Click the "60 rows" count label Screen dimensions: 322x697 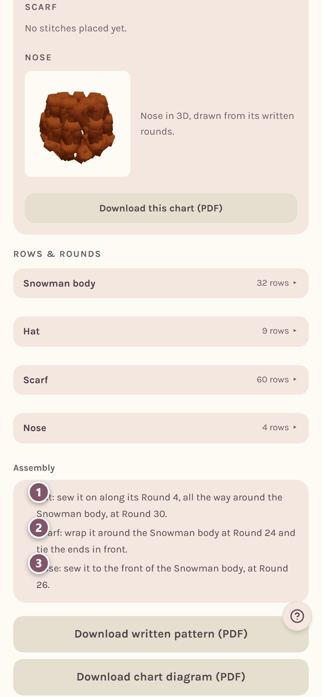pos(273,379)
